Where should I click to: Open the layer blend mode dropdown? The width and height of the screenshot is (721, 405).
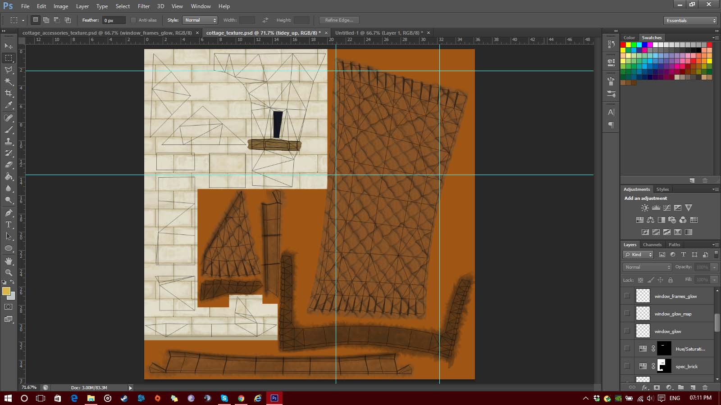pos(647,267)
